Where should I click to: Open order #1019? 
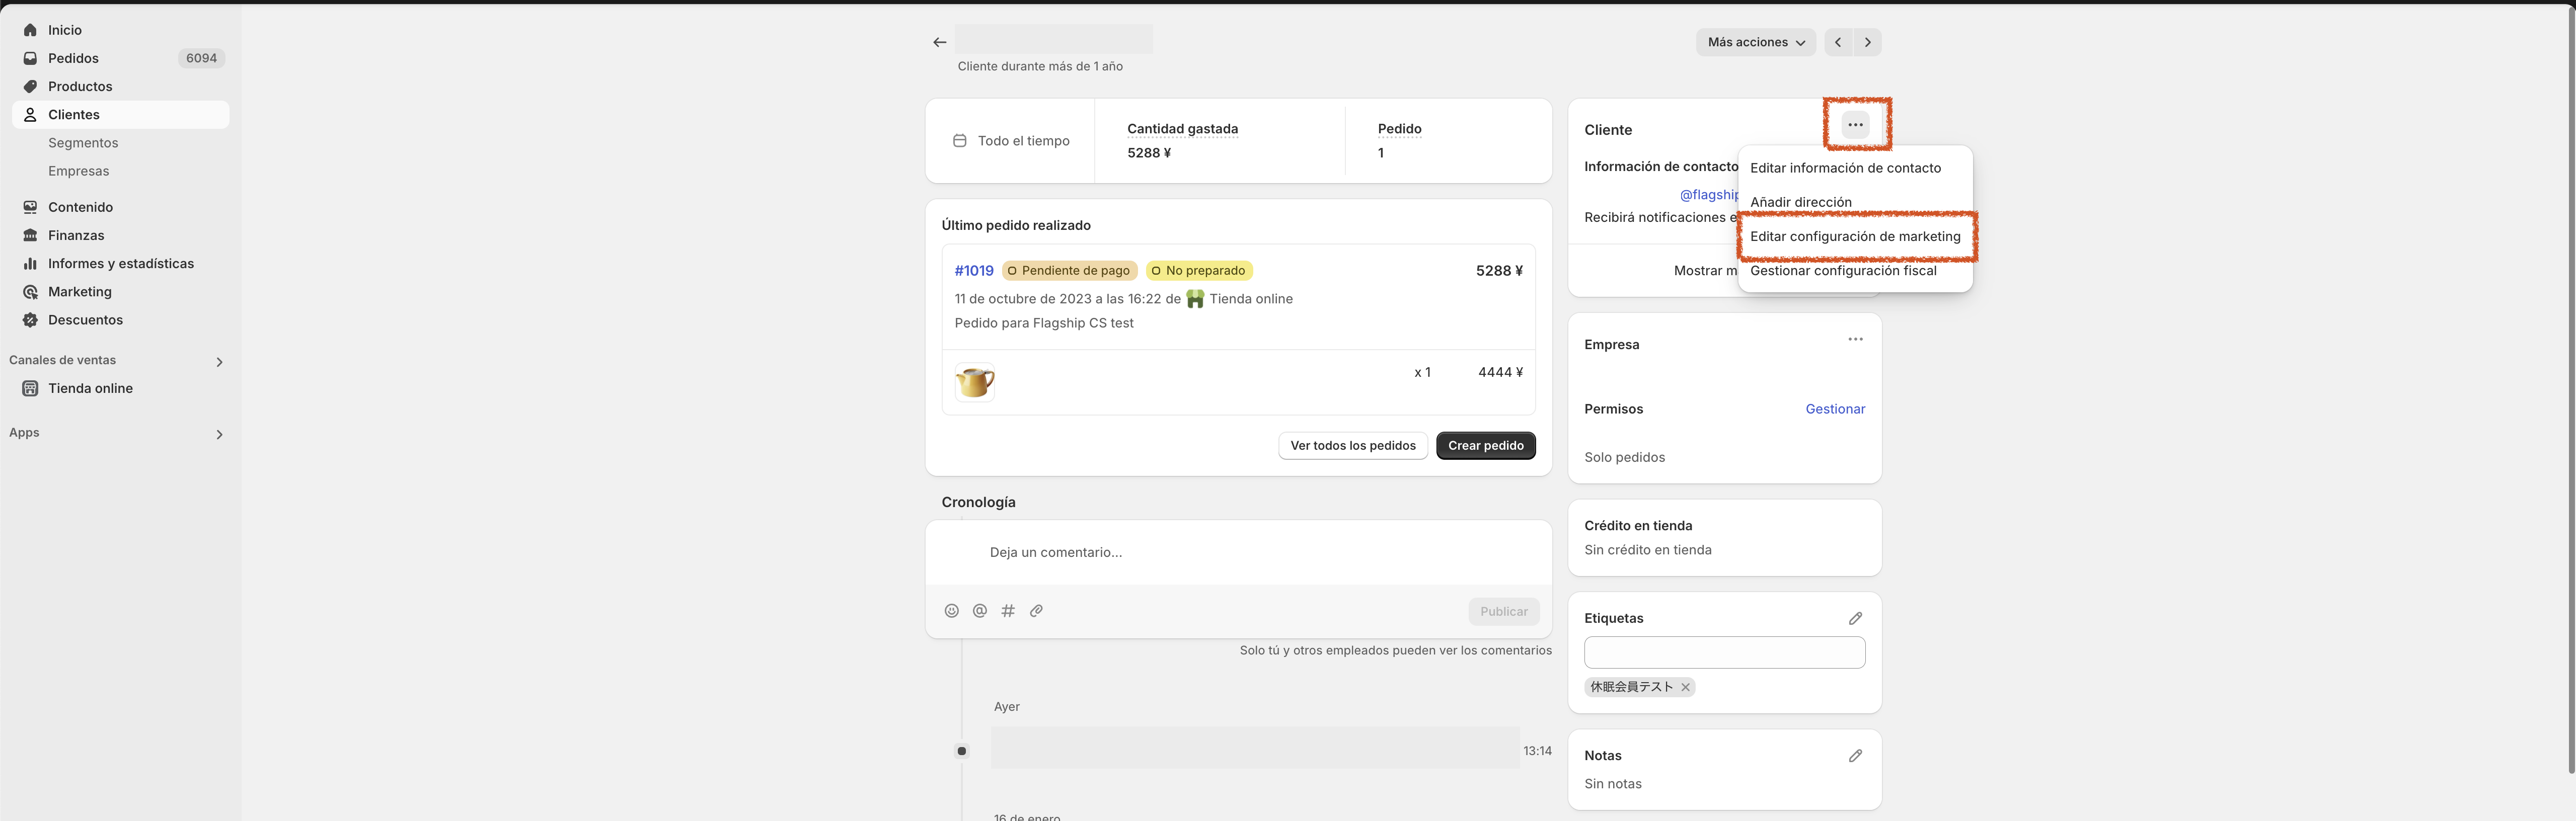click(x=973, y=271)
